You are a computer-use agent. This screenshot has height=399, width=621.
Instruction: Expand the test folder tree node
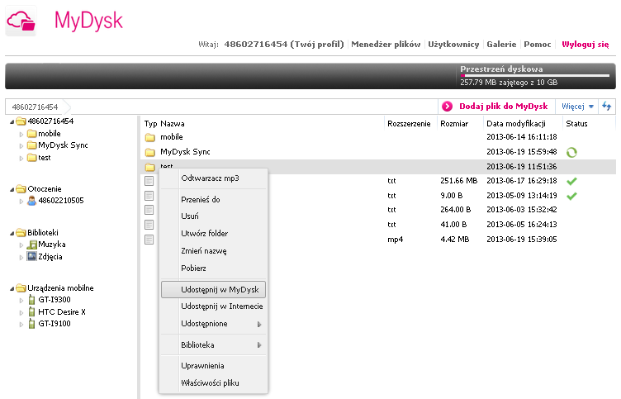pyautogui.click(x=21, y=159)
